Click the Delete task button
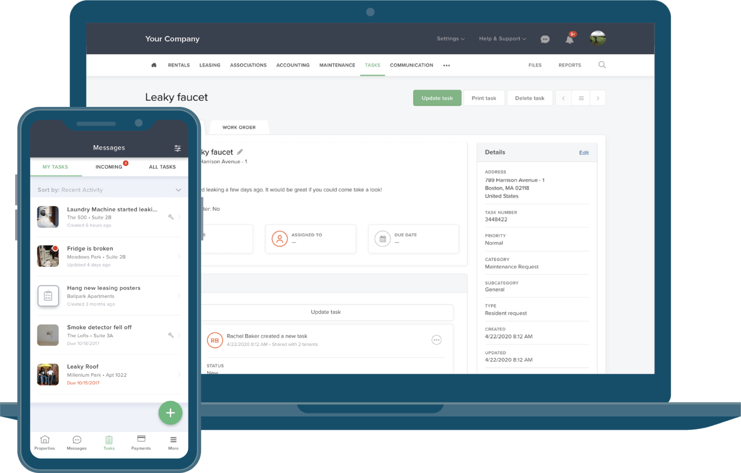Screen dimensions: 741x473 (x=530, y=98)
